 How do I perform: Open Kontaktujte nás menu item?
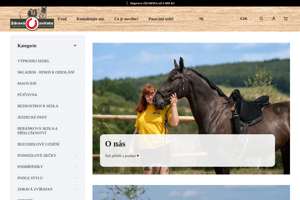[90, 19]
